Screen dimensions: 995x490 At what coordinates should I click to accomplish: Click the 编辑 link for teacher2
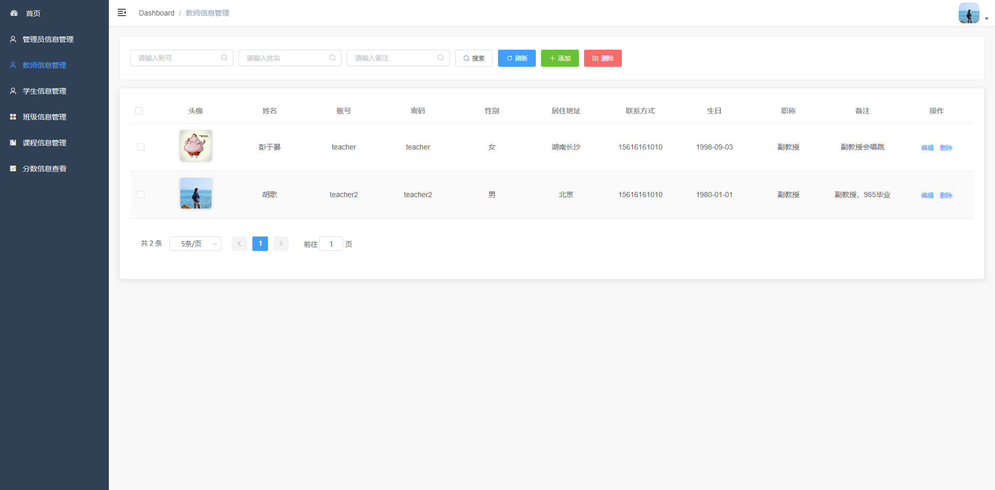(927, 195)
